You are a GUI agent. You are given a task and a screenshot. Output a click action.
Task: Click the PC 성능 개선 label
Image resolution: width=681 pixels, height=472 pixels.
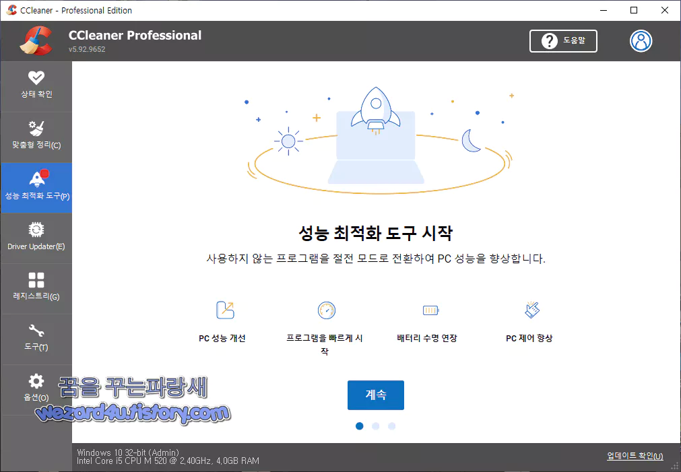222,338
